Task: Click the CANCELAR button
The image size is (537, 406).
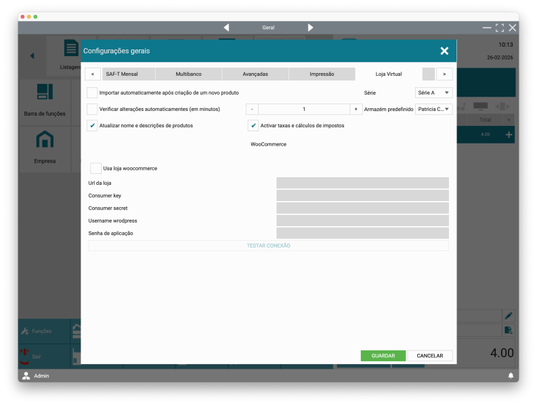Action: [430, 356]
